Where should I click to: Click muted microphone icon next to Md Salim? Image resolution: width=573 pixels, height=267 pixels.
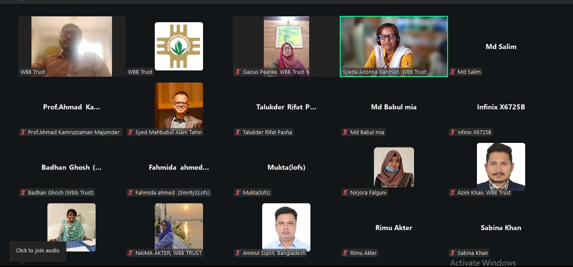click(x=453, y=72)
